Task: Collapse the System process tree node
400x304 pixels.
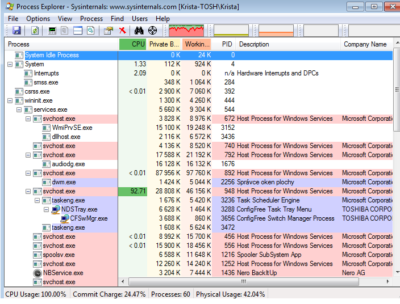Action: (10, 64)
